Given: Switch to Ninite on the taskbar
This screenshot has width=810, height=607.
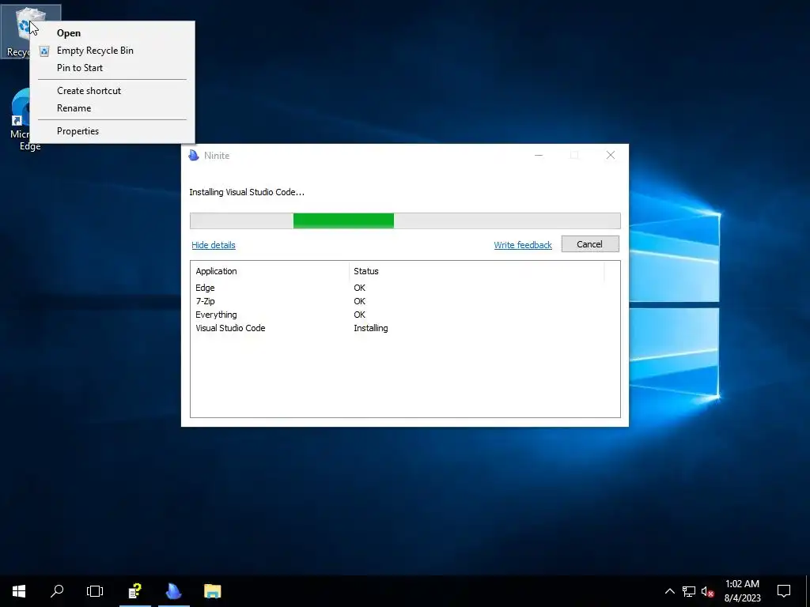Looking at the screenshot, I should (x=173, y=591).
